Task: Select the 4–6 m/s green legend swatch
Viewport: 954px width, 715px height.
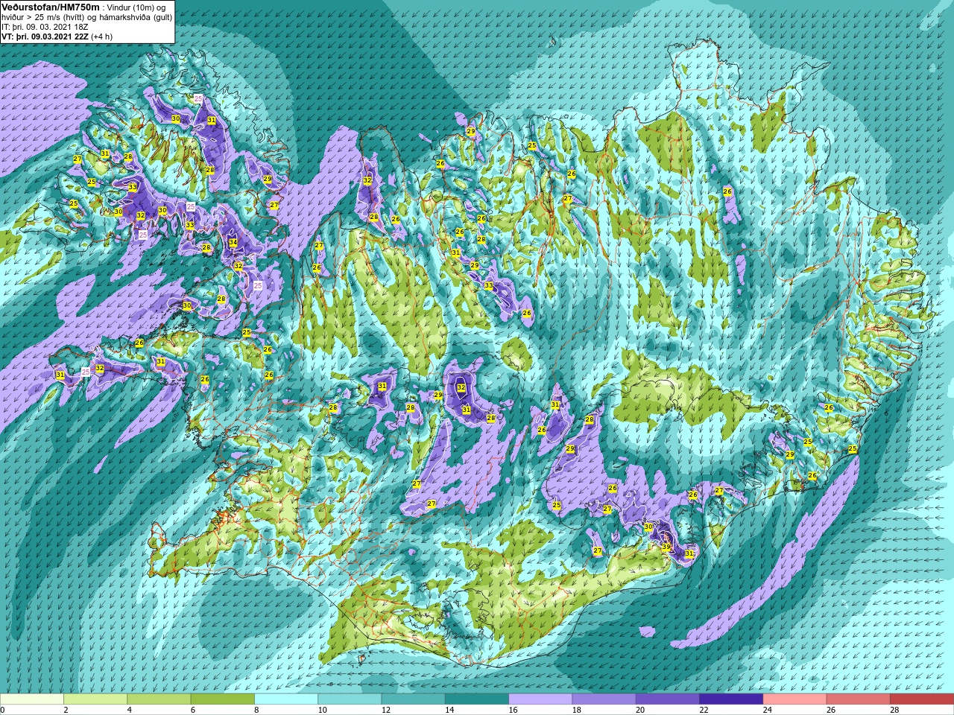Action: click(x=159, y=699)
